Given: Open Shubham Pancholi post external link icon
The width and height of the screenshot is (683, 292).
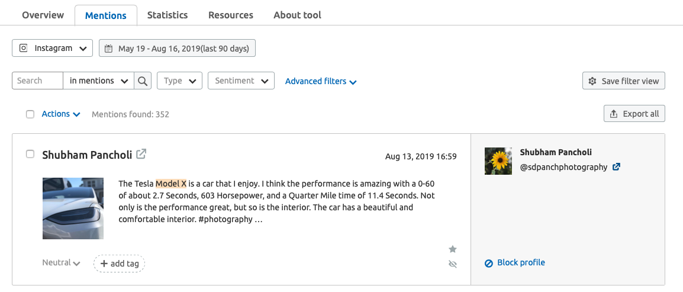Looking at the screenshot, I should pyautogui.click(x=141, y=154).
